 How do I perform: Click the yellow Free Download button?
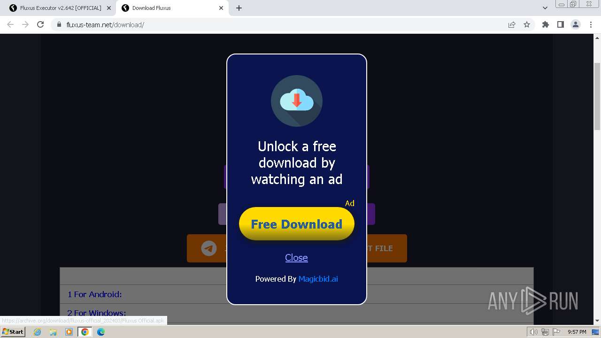click(296, 224)
